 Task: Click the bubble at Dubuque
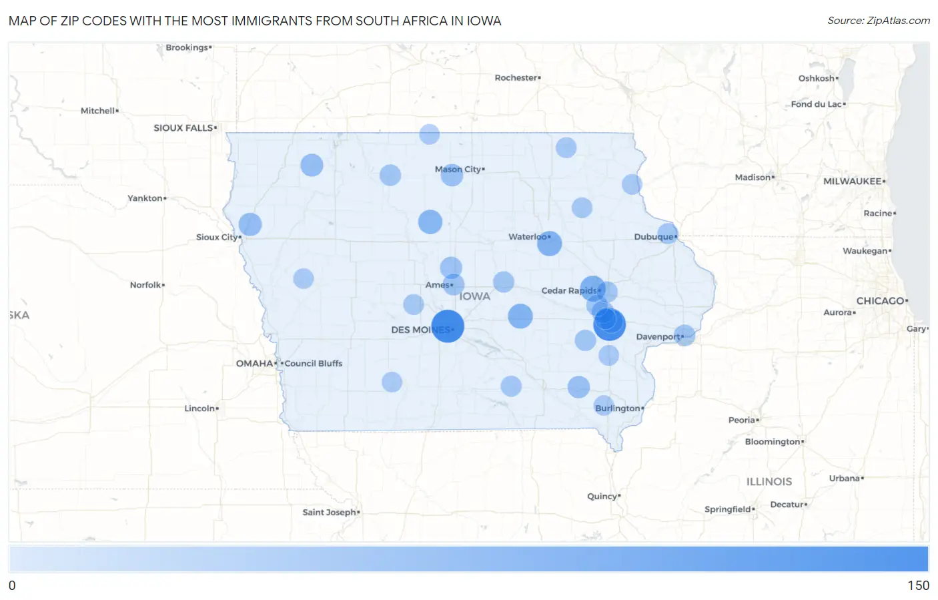pos(667,234)
